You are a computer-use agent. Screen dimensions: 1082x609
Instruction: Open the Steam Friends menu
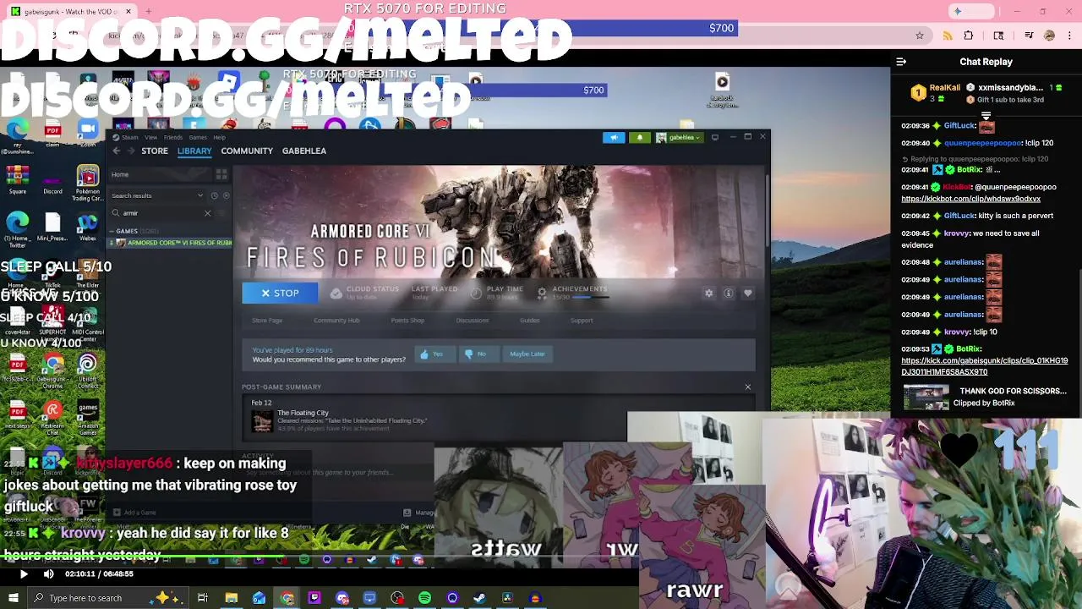point(172,137)
